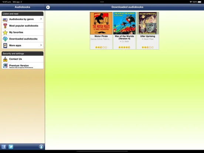Screen dimensions: 204x153
Task: Click the Uller Uprising title text
Action: [148, 36]
